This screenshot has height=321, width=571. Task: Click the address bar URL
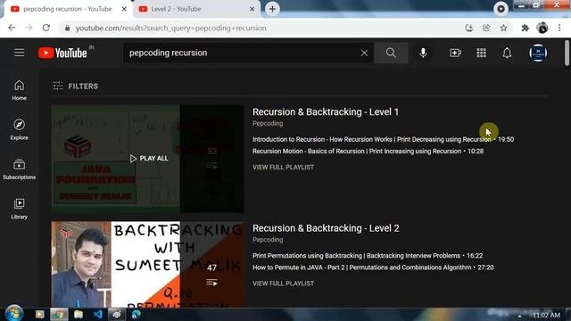click(x=170, y=28)
